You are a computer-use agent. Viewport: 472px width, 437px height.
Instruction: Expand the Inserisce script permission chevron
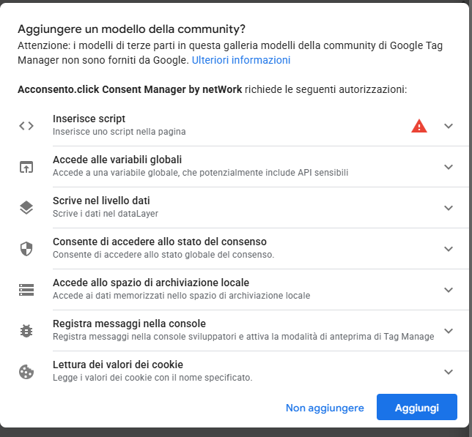(x=449, y=126)
